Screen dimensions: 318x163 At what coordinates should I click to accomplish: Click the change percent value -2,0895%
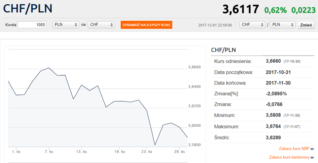(276, 94)
